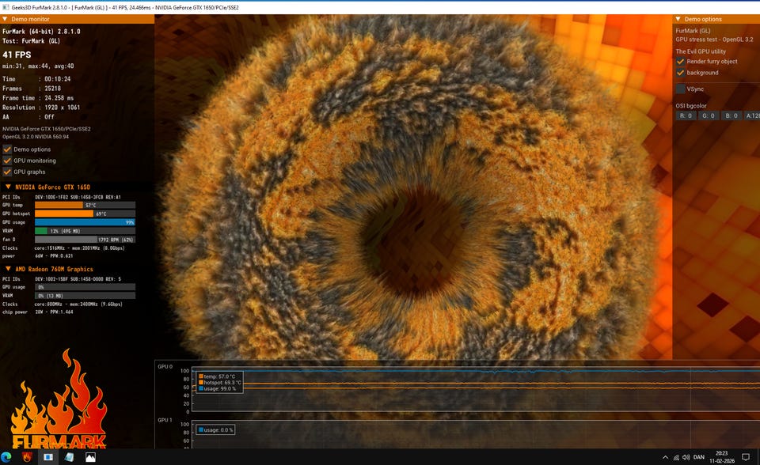This screenshot has width=760, height=465.
Task: Click the network icon in system tray
Action: 674,457
